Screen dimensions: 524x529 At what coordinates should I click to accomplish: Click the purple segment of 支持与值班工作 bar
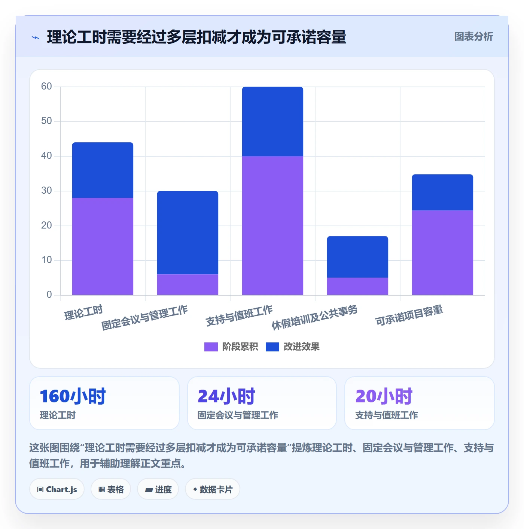coord(272,226)
